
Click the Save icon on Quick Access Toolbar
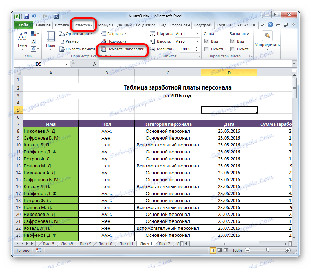(x=26, y=16)
